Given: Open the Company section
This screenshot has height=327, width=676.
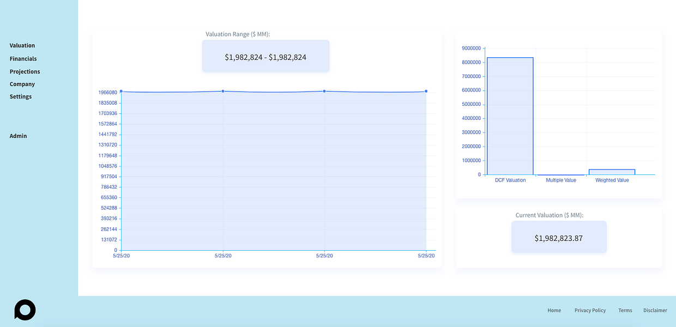Looking at the screenshot, I should tap(22, 84).
